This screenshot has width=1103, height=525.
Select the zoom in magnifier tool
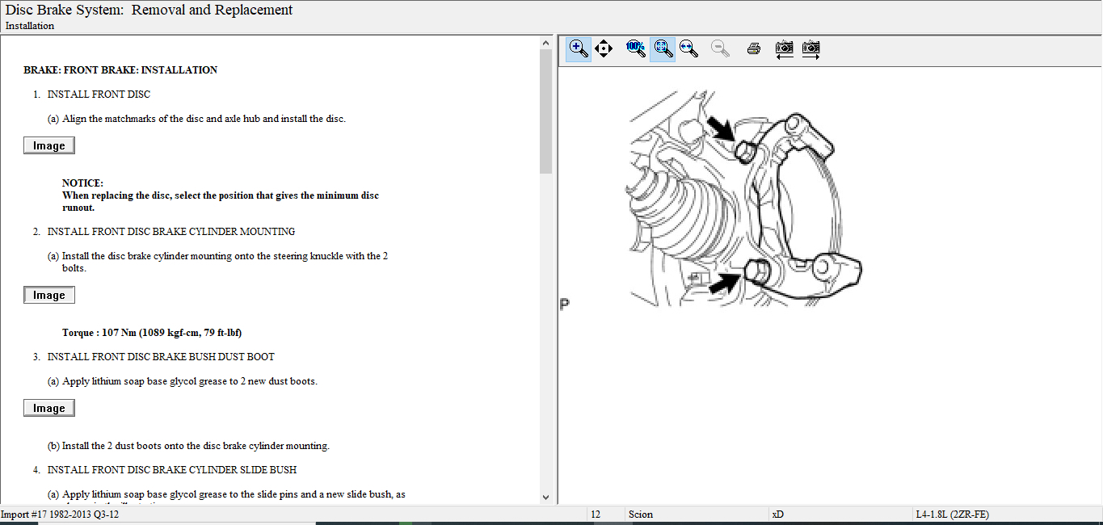tap(579, 48)
